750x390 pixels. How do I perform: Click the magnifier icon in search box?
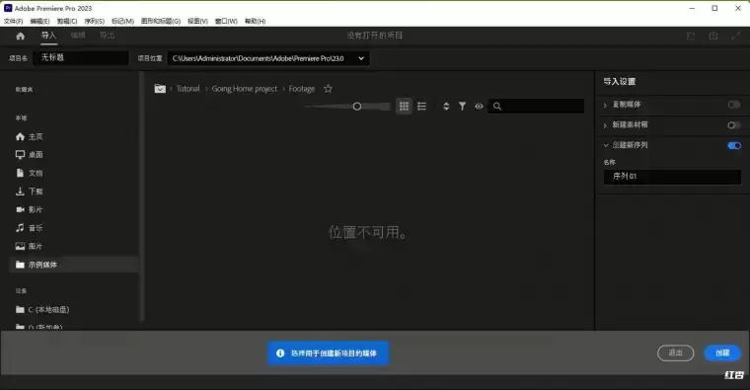point(497,107)
